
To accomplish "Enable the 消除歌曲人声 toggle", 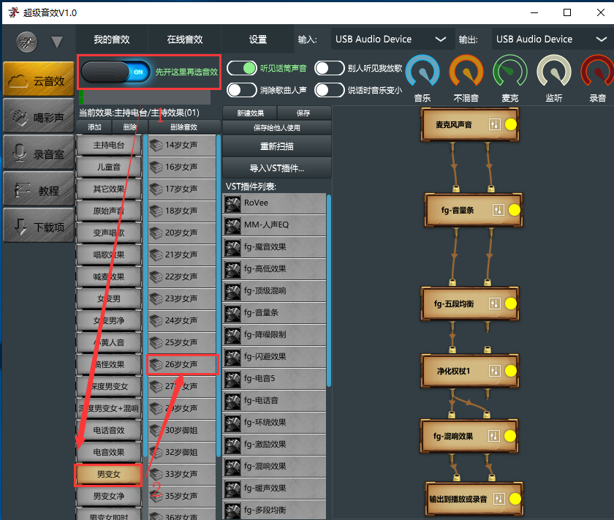I will coord(241,90).
